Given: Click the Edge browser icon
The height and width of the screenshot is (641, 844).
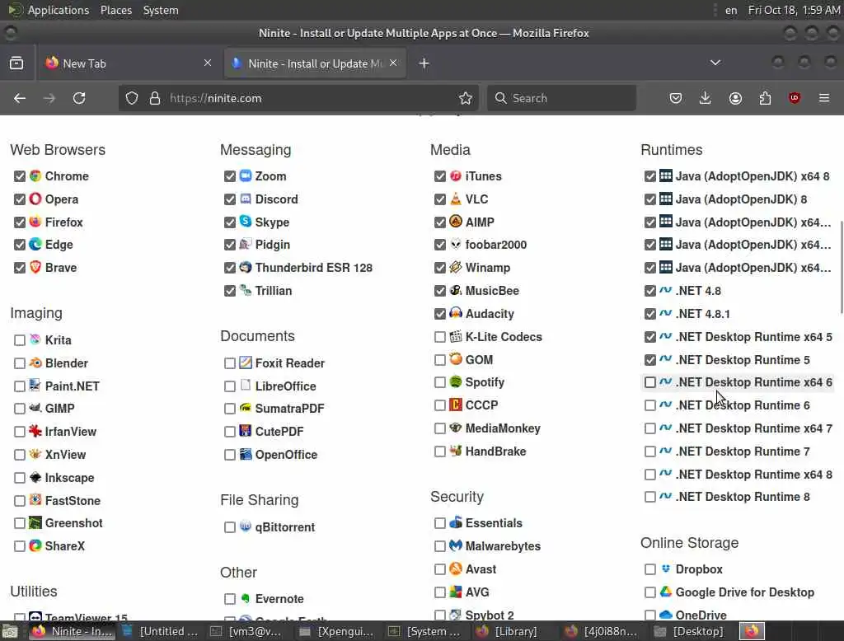Looking at the screenshot, I should 35,245.
